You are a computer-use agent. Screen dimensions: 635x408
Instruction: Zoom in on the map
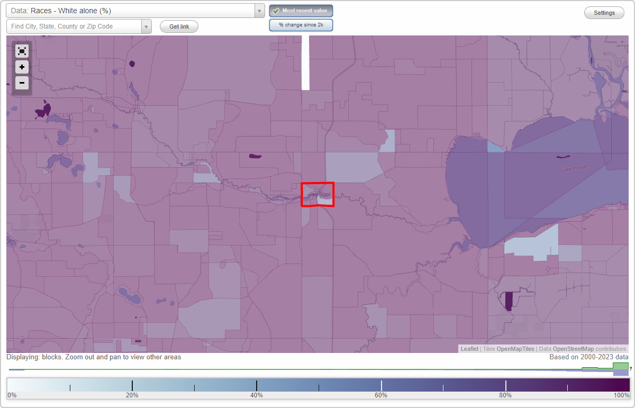(x=22, y=67)
